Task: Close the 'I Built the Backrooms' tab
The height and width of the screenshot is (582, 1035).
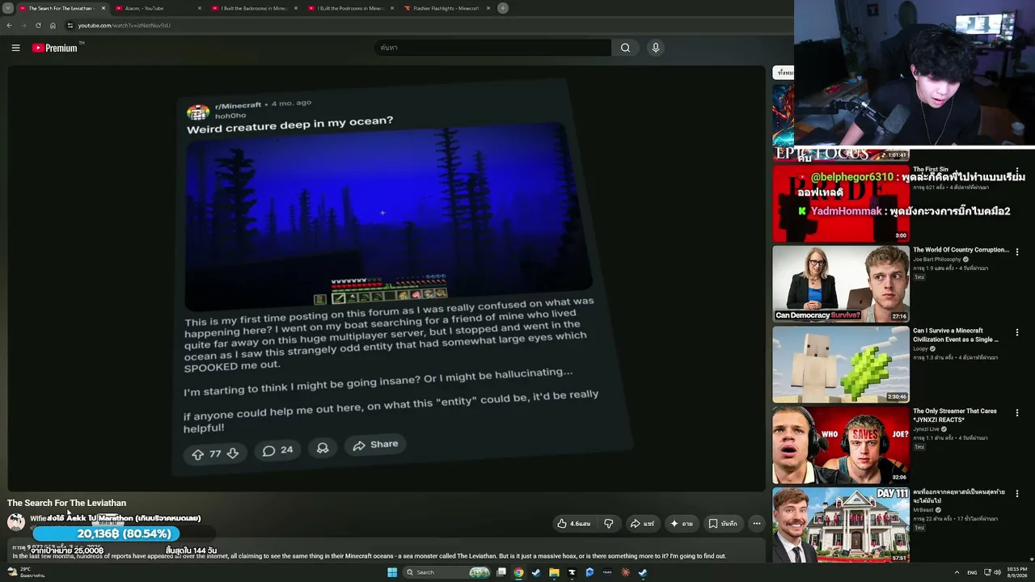Action: [x=296, y=8]
